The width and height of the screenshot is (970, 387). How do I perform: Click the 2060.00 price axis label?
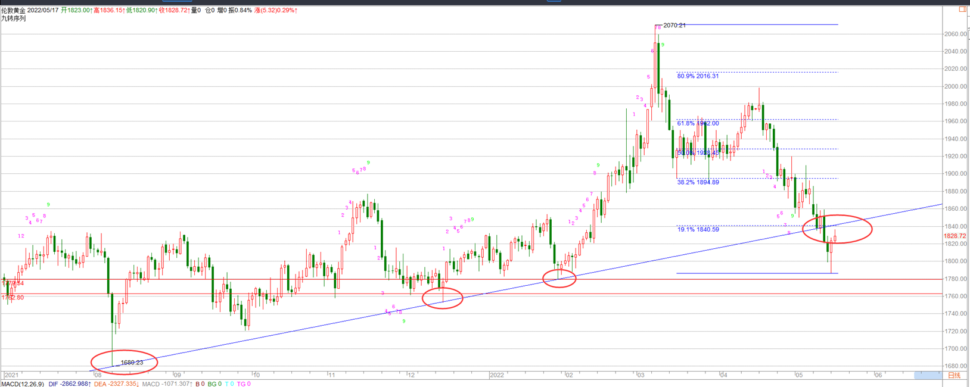[955, 34]
